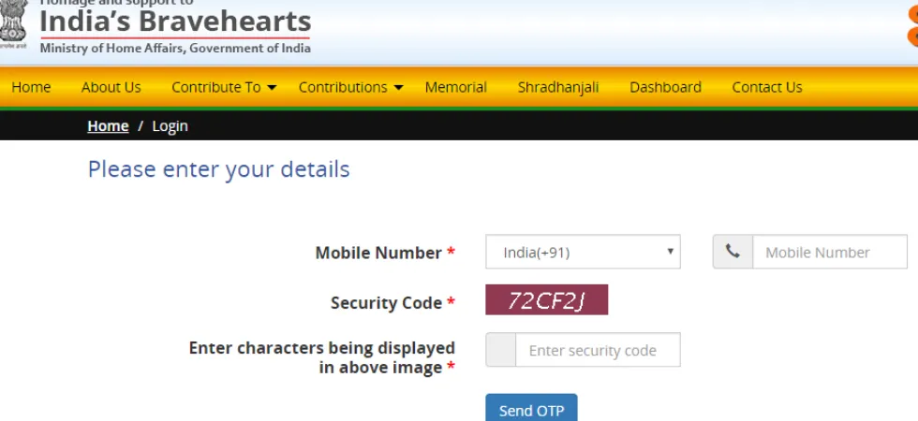The height and width of the screenshot is (421, 918).
Task: Focus the Enter security code field
Action: pyautogui.click(x=598, y=350)
